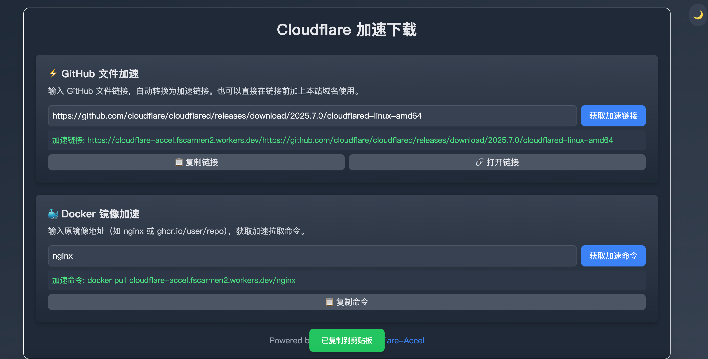The height and width of the screenshot is (359, 708).
Task: Open the Accel link in the footer
Action: click(404, 340)
